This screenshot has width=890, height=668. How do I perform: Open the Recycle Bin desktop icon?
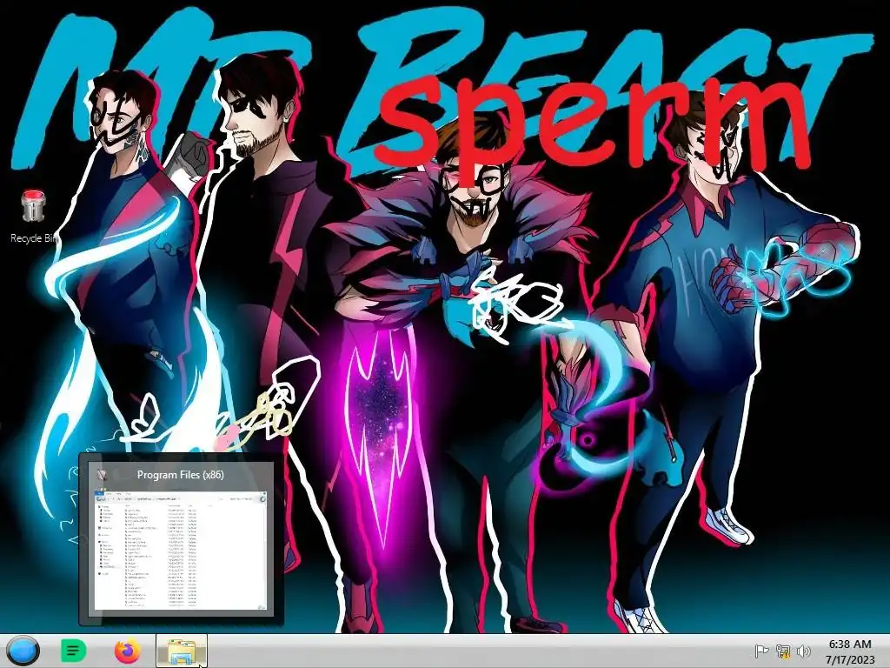33,217
